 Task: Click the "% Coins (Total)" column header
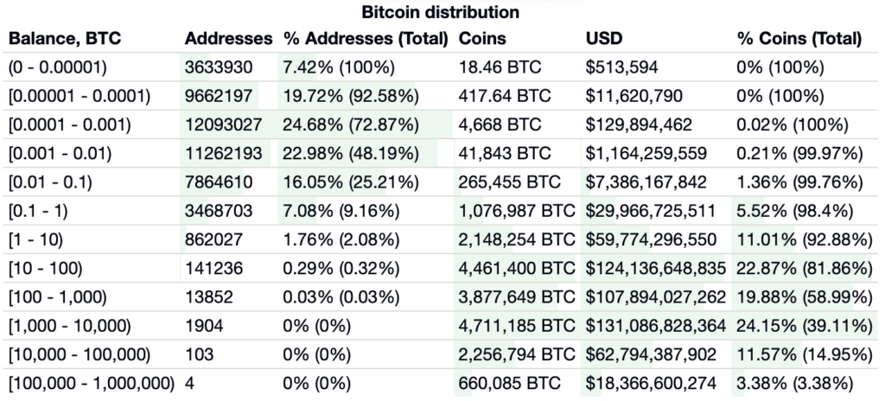click(x=799, y=39)
